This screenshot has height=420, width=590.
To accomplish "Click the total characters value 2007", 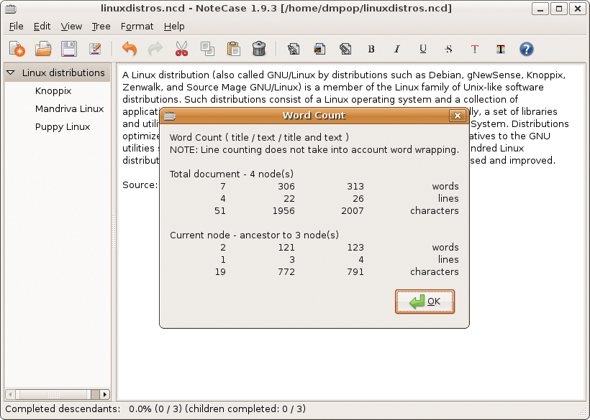I will (352, 210).
